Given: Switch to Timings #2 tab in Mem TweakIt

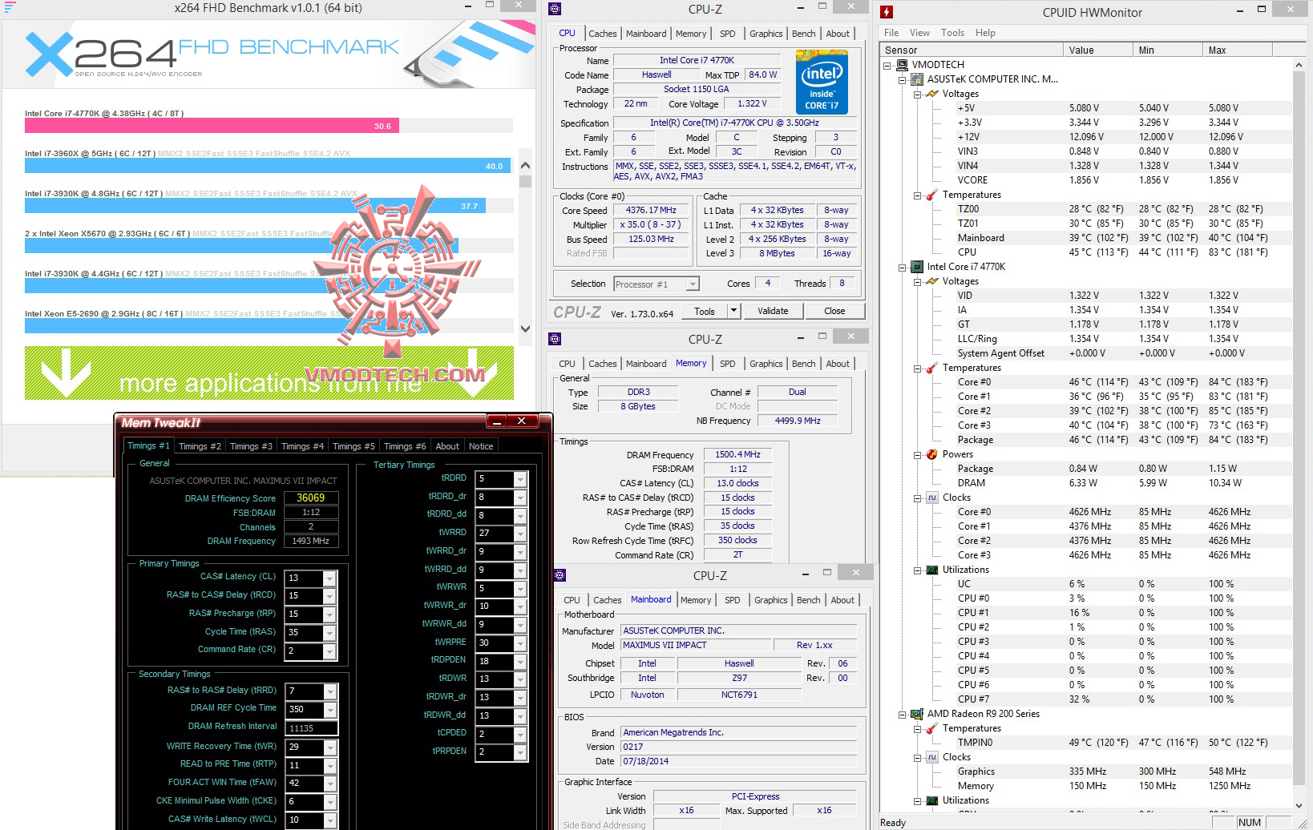Looking at the screenshot, I should click(200, 446).
